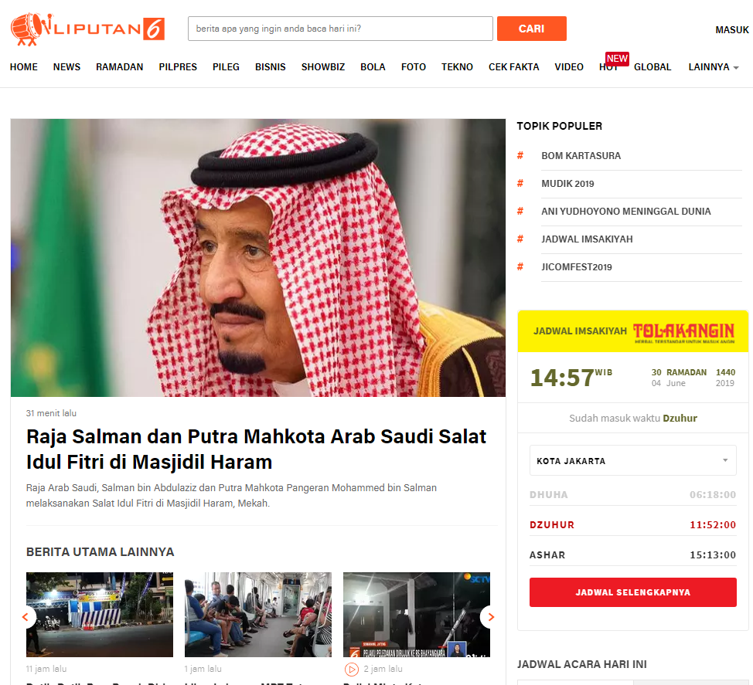Click the hash icon beside JADWAL IMSAKIYAH topic

520,239
